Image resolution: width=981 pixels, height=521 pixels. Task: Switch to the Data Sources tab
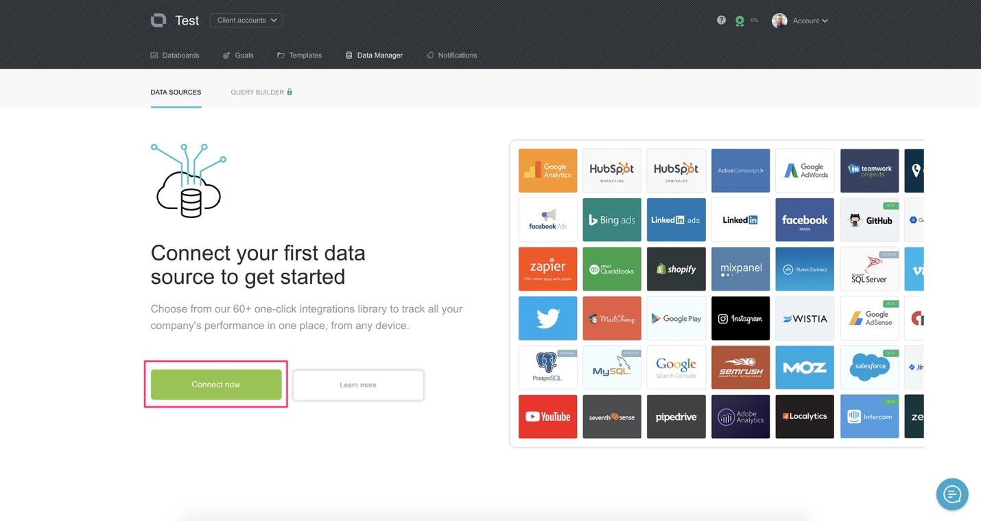pos(176,93)
